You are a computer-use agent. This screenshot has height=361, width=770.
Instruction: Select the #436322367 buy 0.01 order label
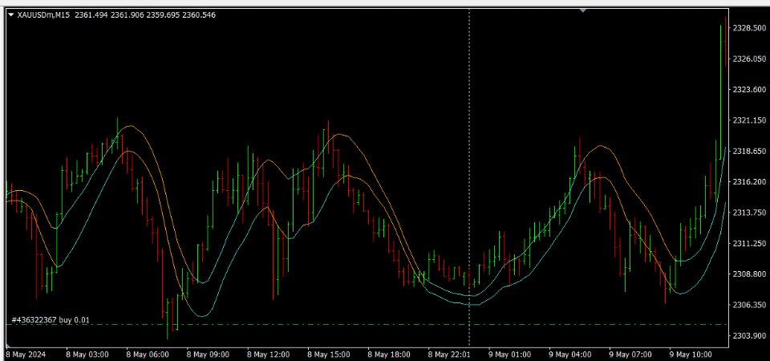51,320
